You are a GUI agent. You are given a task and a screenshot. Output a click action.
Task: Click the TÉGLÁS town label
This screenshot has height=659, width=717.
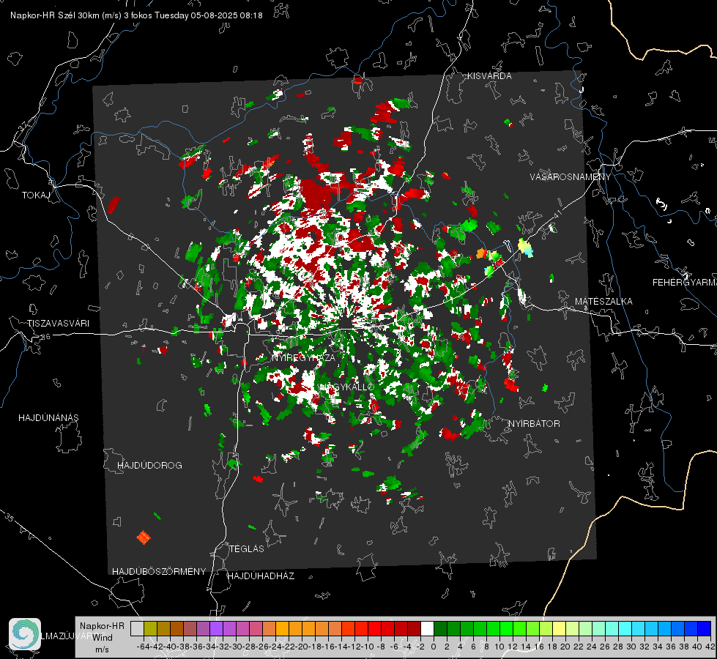click(247, 548)
